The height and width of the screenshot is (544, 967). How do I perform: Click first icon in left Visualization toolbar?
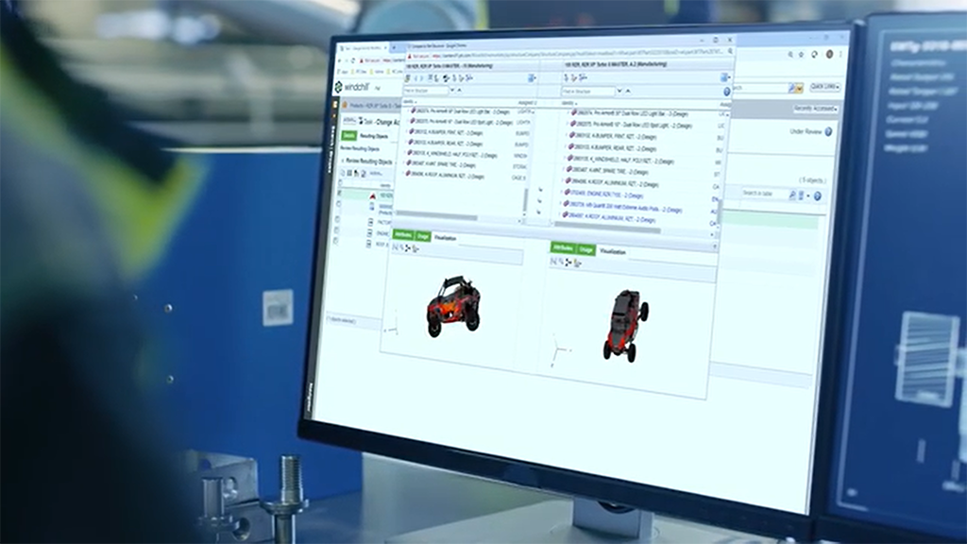[x=396, y=247]
